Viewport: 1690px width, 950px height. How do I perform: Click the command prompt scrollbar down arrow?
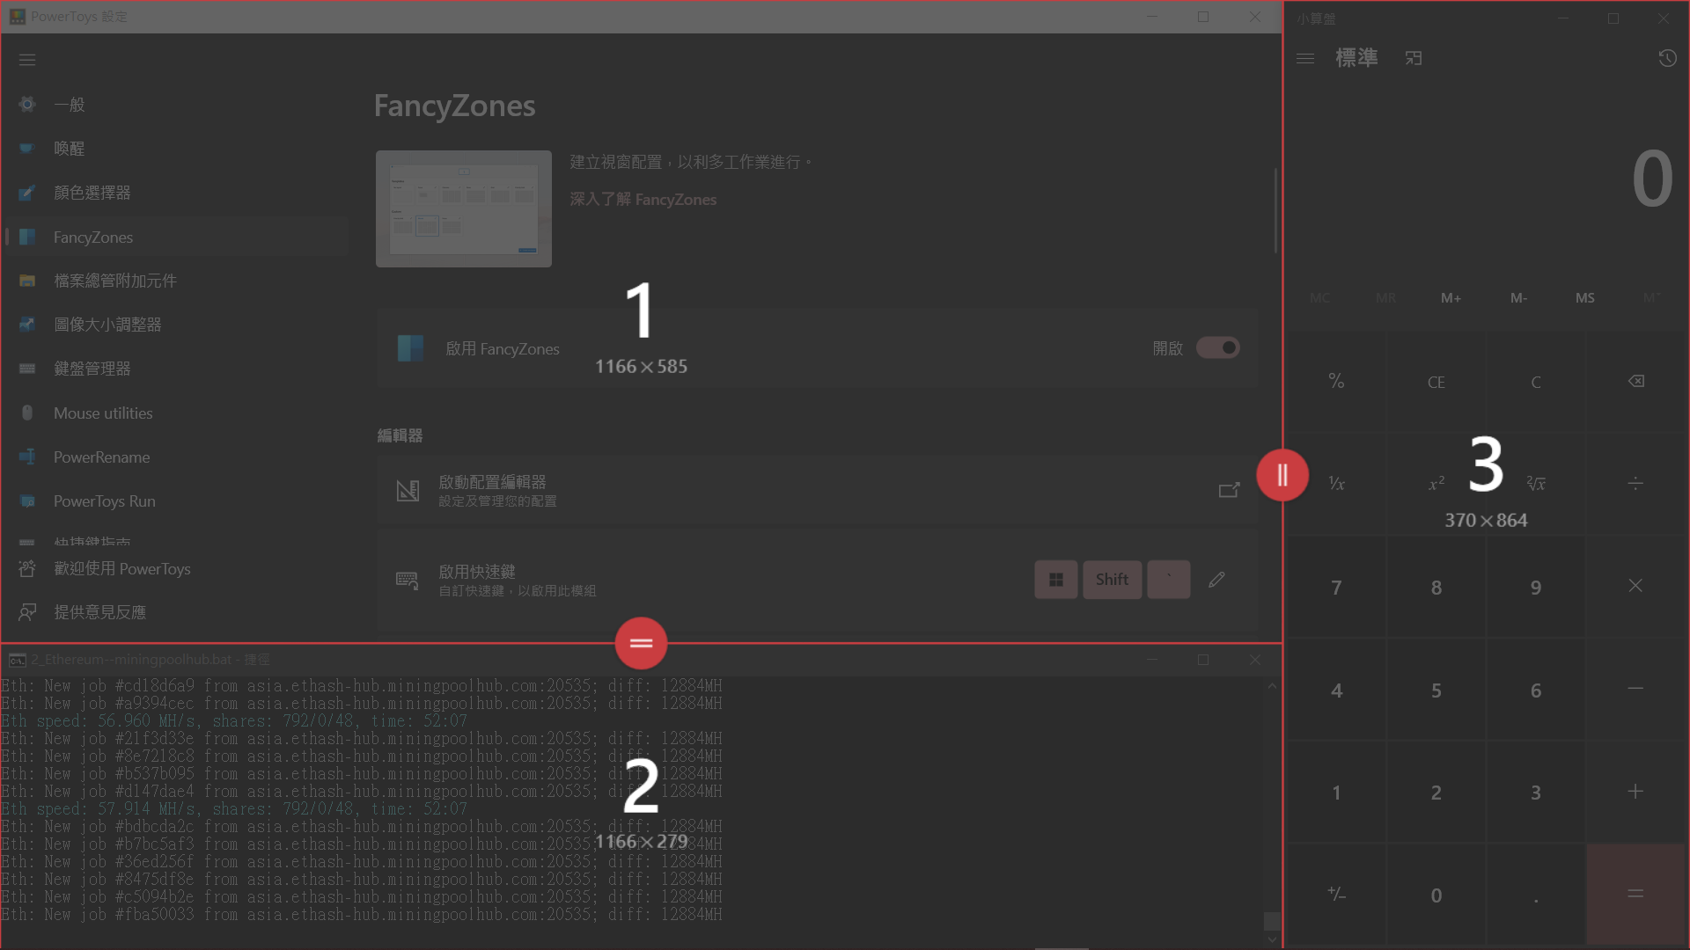point(1271,939)
